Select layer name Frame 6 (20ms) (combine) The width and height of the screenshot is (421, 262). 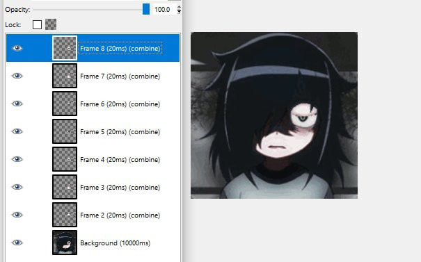pyautogui.click(x=120, y=104)
